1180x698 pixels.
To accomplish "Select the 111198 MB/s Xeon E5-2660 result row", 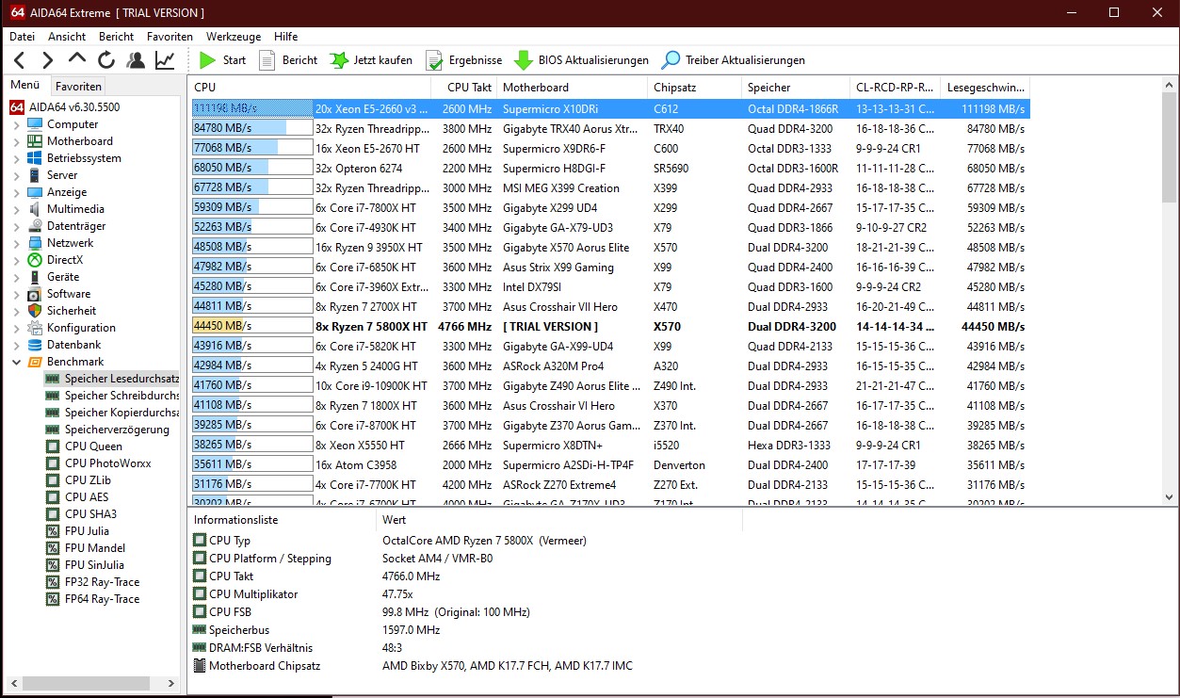I will pos(610,108).
